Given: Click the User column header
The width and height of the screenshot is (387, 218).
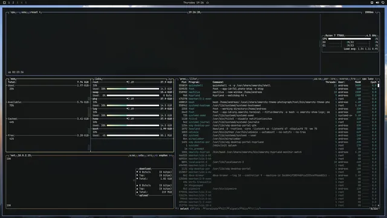Looking at the screenshot, I should point(341,82).
